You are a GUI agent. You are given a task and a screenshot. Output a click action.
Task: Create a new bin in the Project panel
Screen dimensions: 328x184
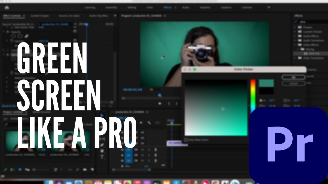85,169
